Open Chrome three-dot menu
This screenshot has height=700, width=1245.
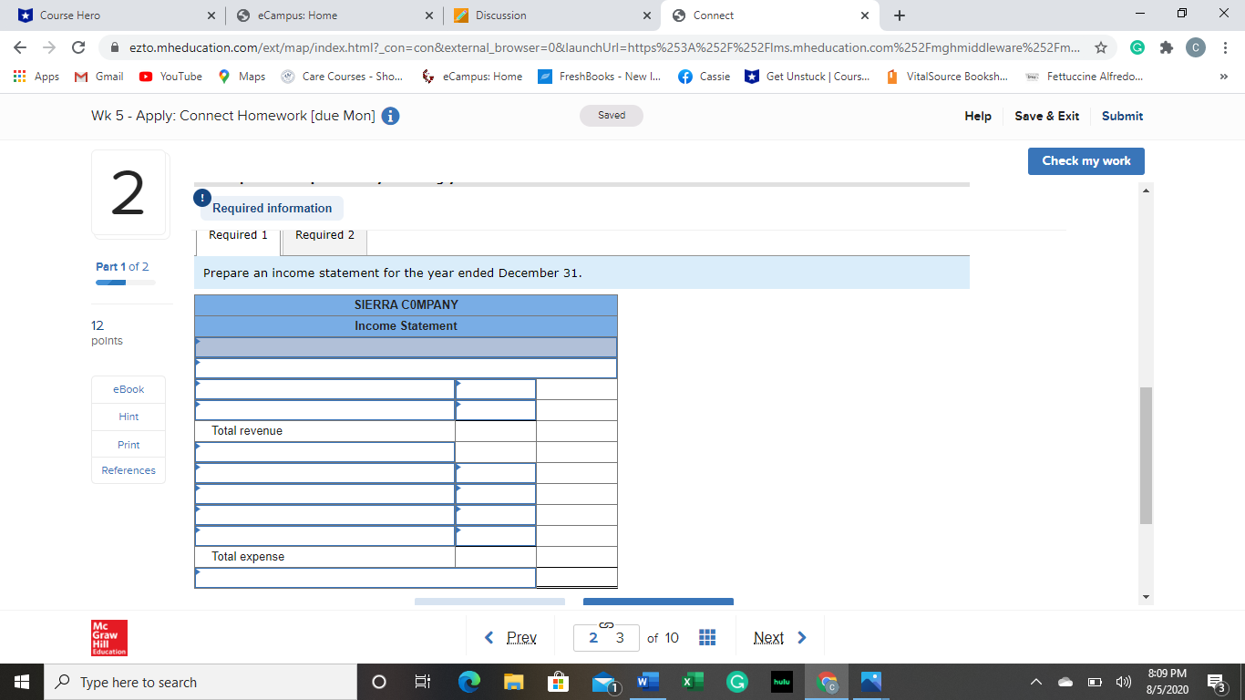(1224, 47)
